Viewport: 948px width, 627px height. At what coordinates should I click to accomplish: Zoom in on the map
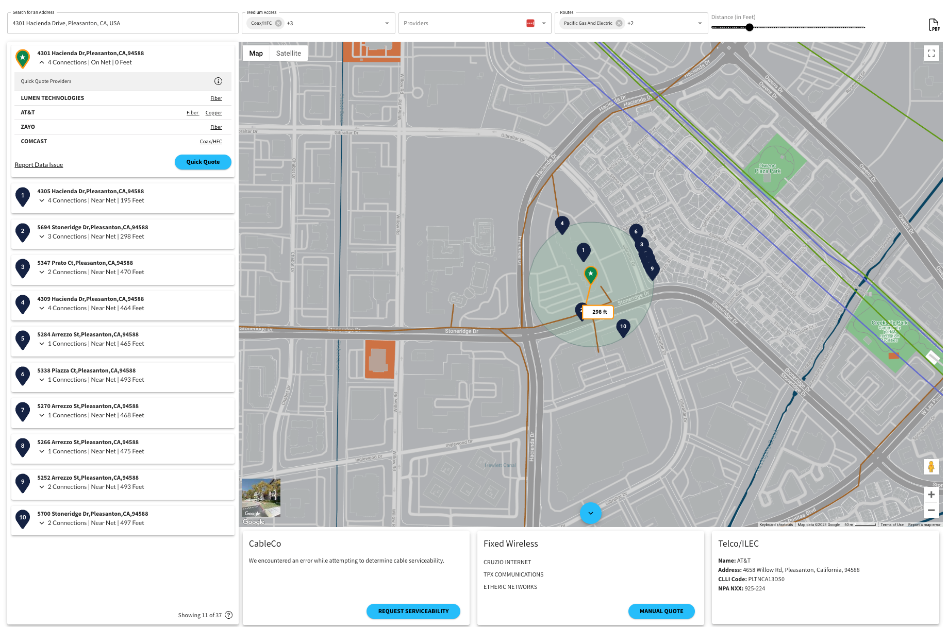click(x=931, y=495)
